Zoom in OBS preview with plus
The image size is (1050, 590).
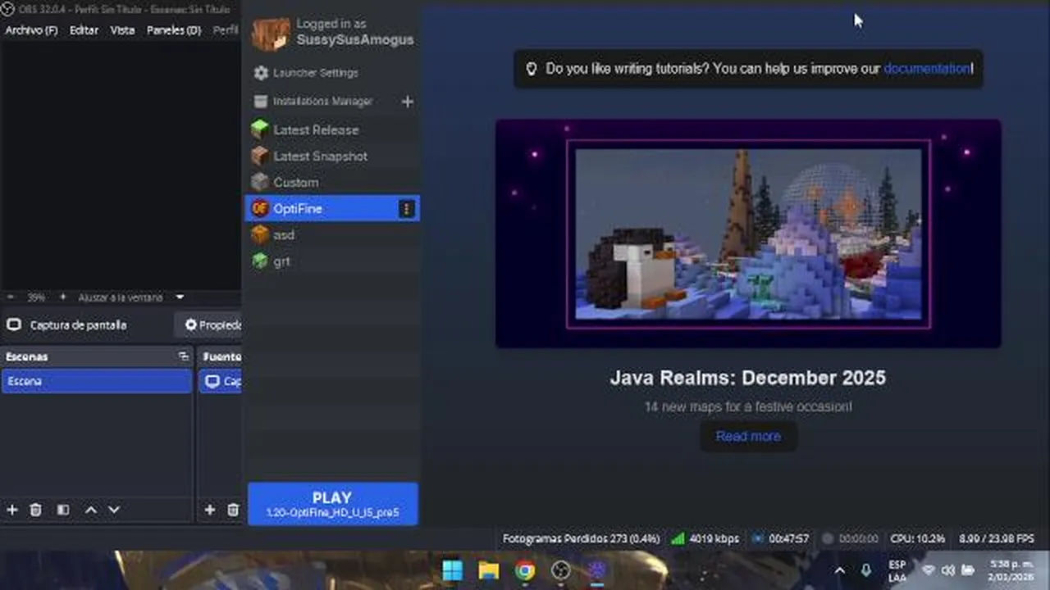[x=62, y=297]
